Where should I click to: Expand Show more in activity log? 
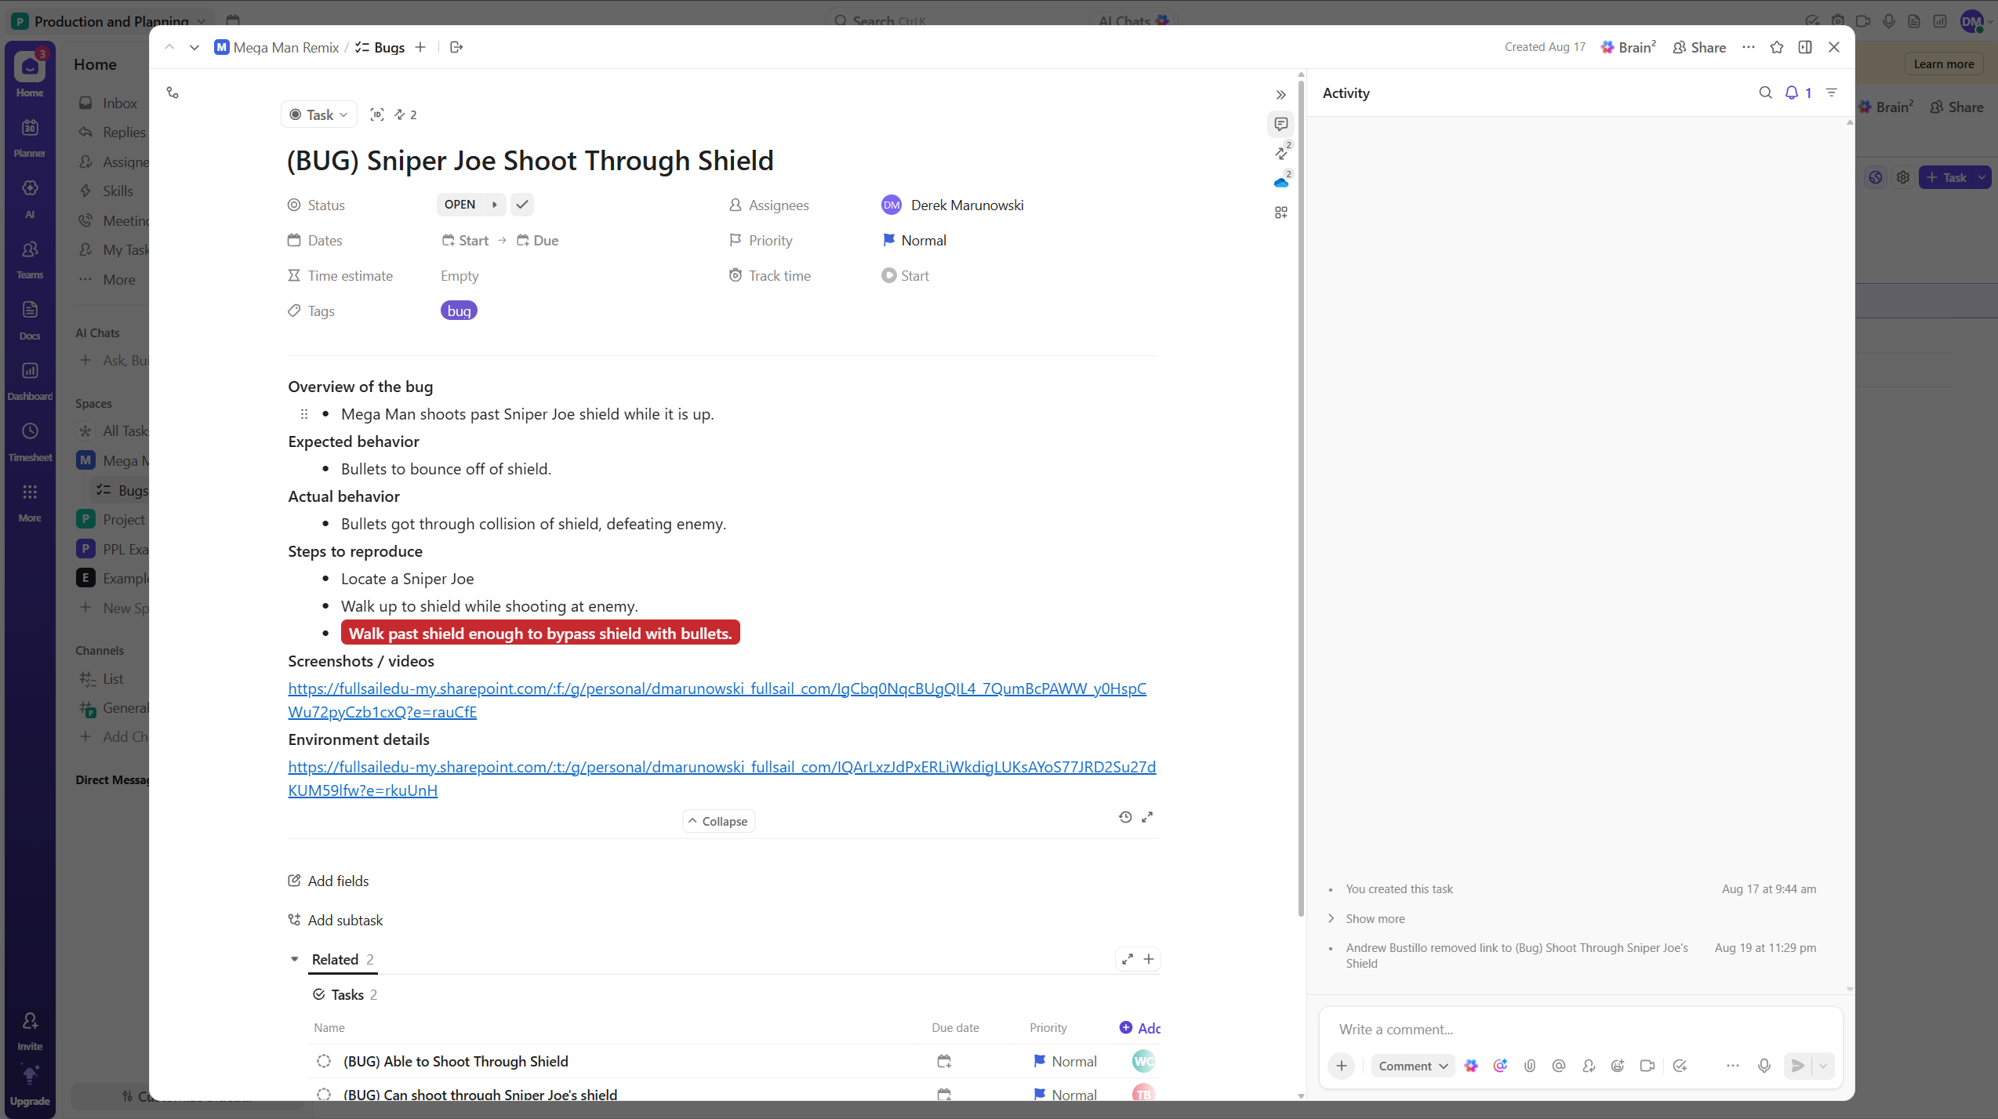[x=1375, y=918]
